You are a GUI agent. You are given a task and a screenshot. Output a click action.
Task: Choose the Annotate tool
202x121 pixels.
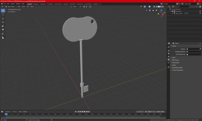(x=3, y=34)
